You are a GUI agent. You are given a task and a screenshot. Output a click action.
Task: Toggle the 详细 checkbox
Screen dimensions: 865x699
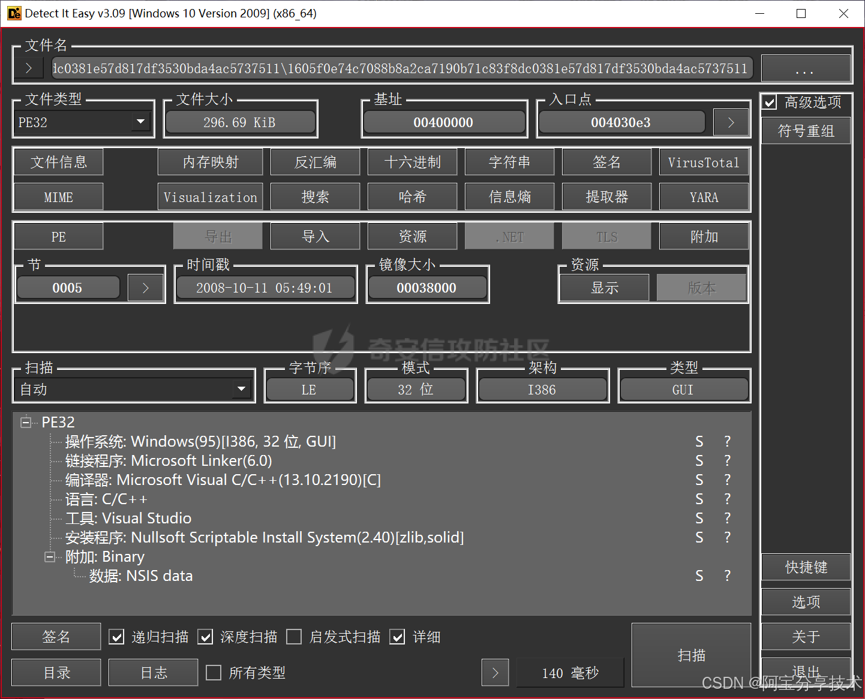[397, 637]
